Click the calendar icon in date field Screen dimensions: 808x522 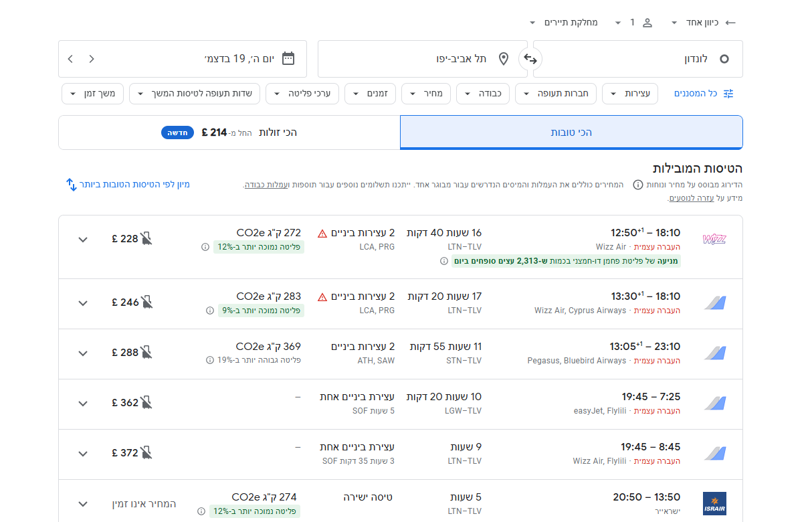pyautogui.click(x=288, y=59)
